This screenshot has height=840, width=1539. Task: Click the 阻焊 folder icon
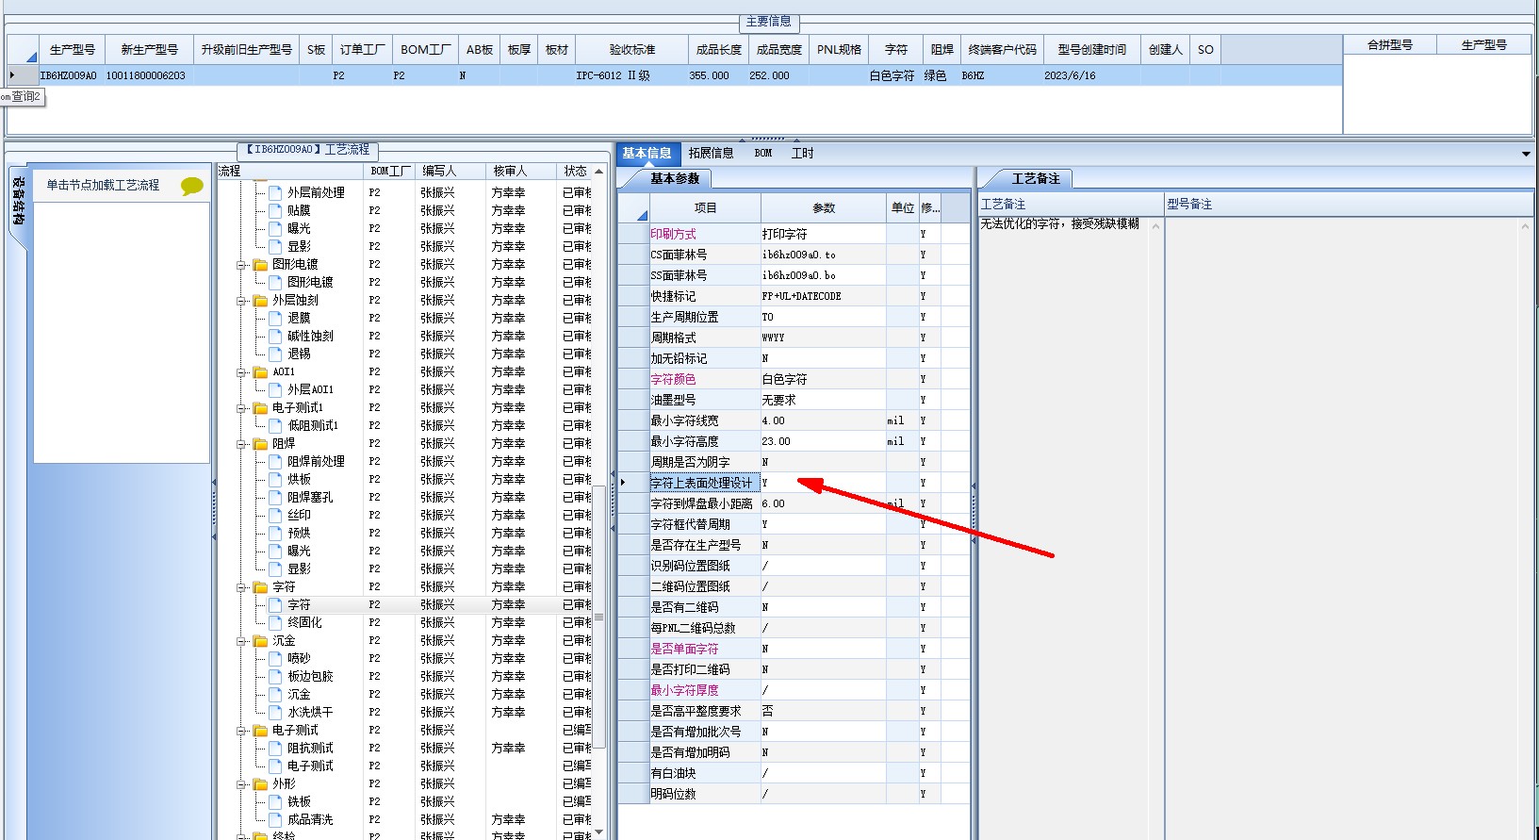tap(261, 444)
